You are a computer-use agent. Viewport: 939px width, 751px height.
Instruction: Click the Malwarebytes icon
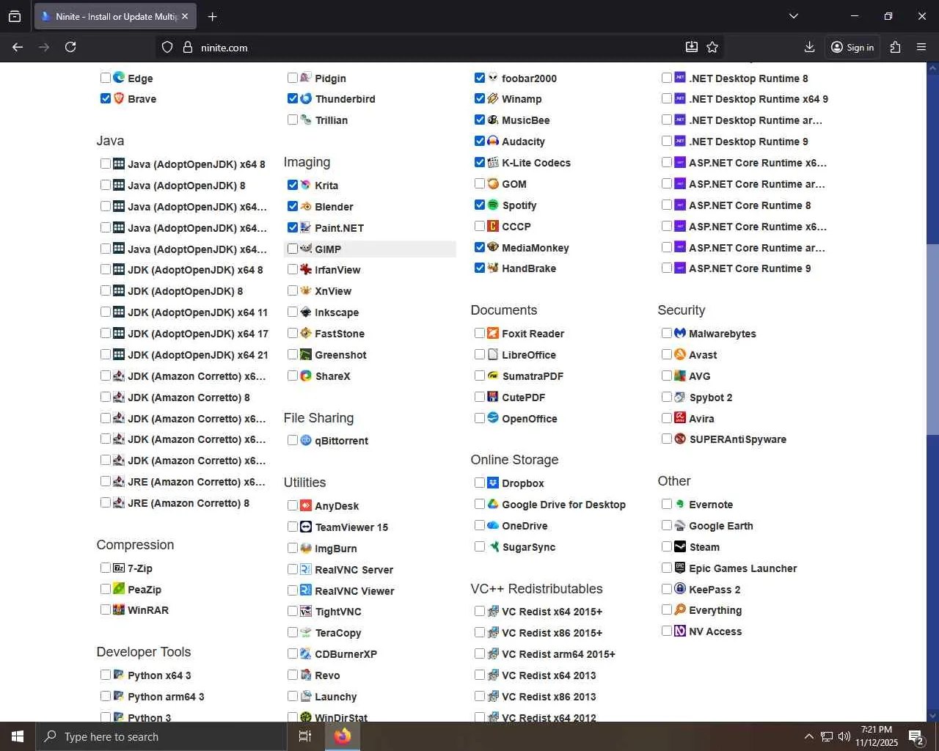680,333
